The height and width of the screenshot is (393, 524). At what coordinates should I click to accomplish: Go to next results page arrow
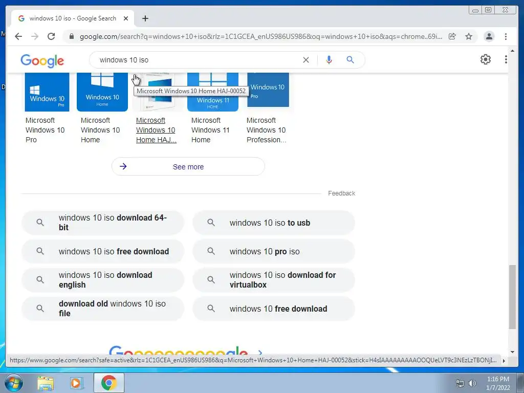[x=260, y=352]
